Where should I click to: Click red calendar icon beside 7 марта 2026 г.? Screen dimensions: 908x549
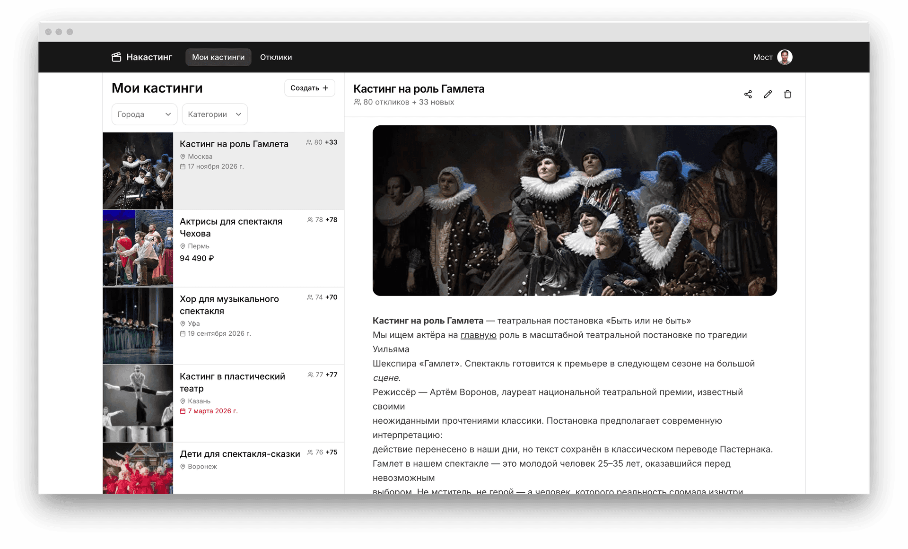point(183,411)
